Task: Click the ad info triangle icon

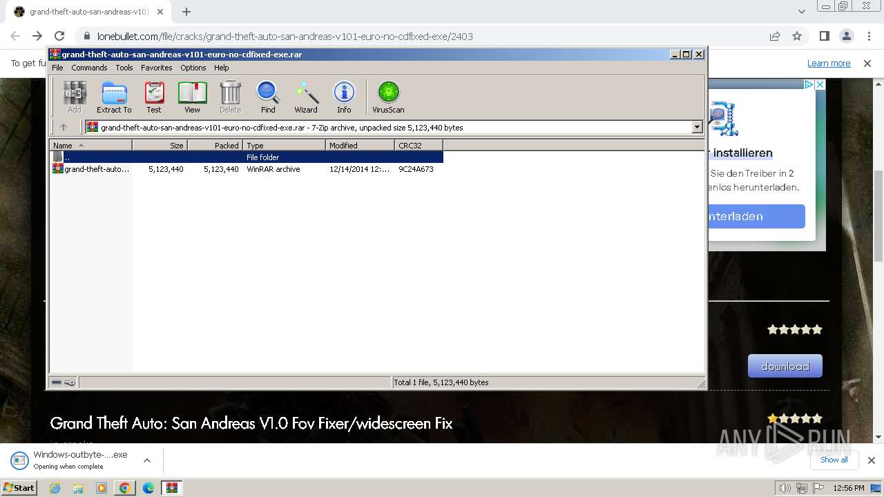Action: pos(809,84)
